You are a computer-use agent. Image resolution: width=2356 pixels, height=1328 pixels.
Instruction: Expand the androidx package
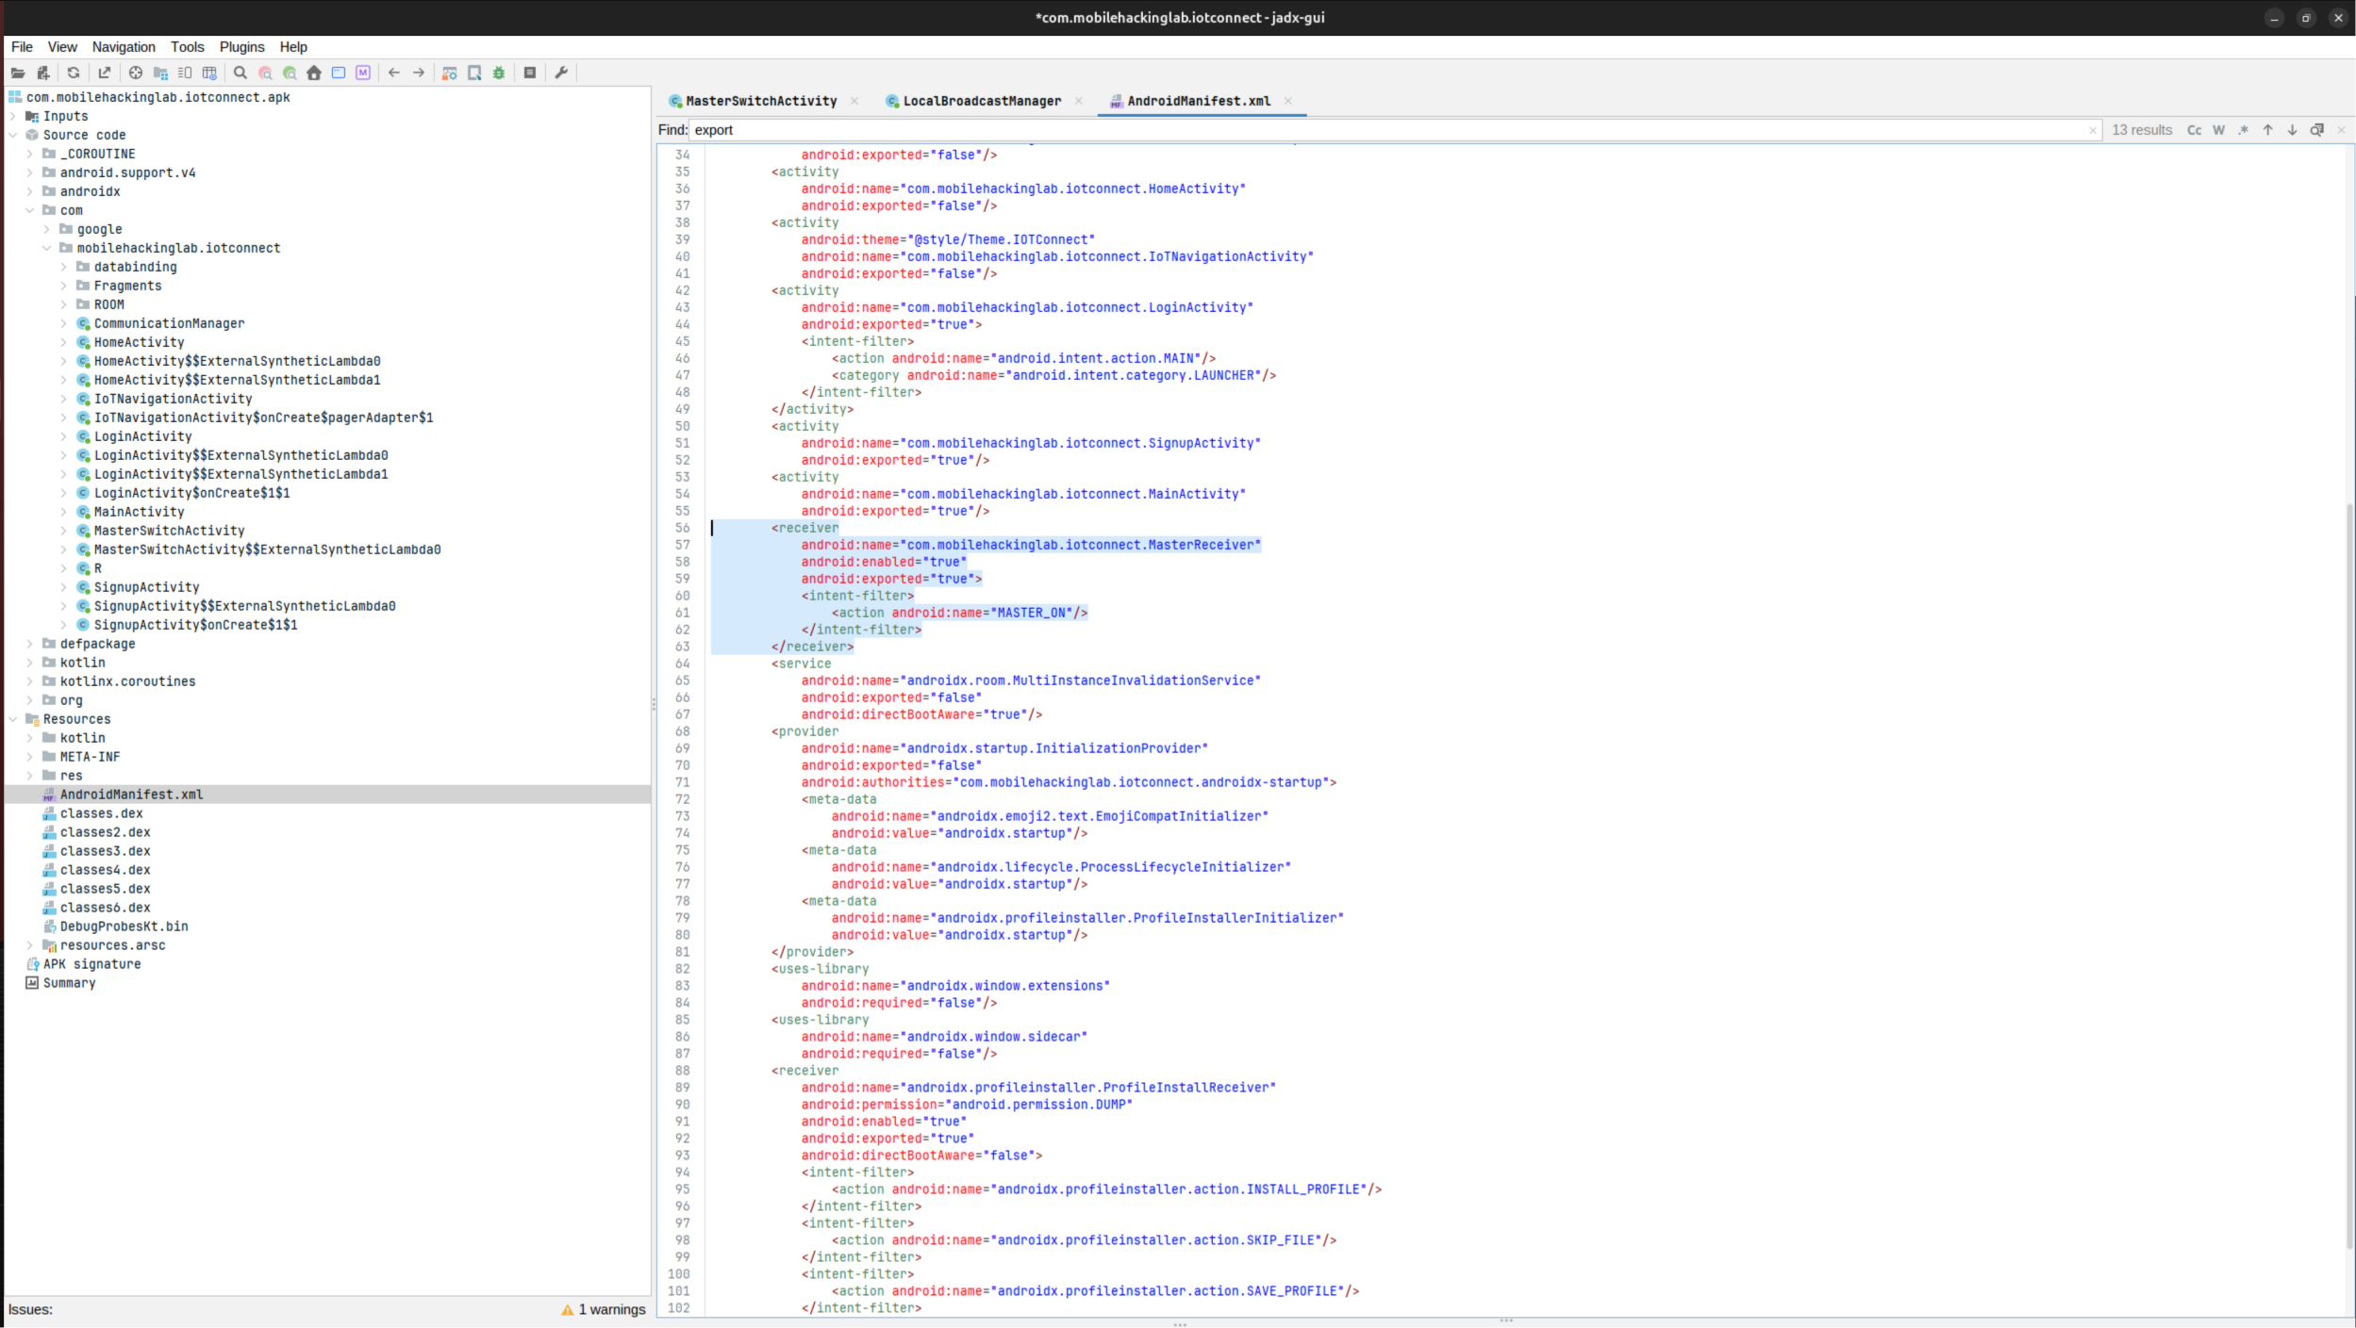pyautogui.click(x=30, y=191)
